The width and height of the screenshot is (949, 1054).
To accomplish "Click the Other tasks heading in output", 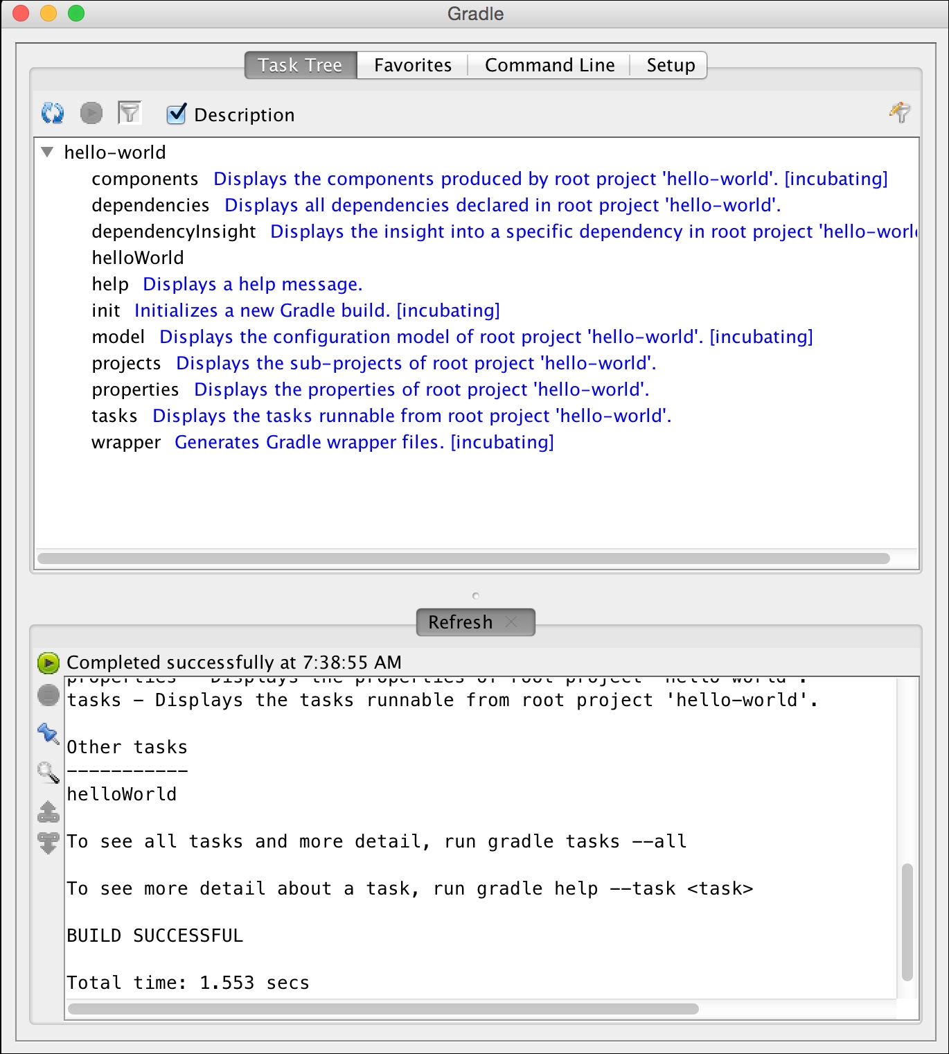I will 127,747.
